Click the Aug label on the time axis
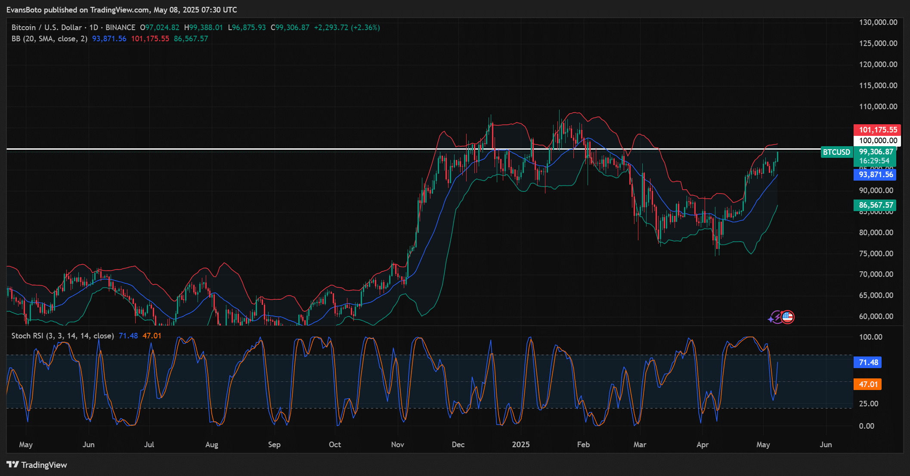The height and width of the screenshot is (476, 910). [212, 445]
